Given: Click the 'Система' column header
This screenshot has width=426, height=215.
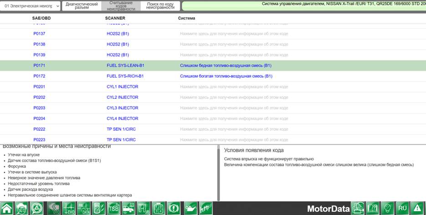Looking at the screenshot, I should pyautogui.click(x=186, y=18).
